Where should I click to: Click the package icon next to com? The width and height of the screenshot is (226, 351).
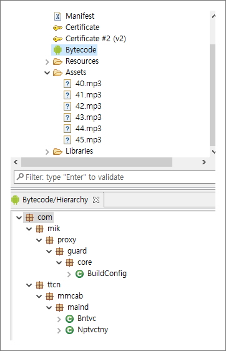(x=29, y=217)
